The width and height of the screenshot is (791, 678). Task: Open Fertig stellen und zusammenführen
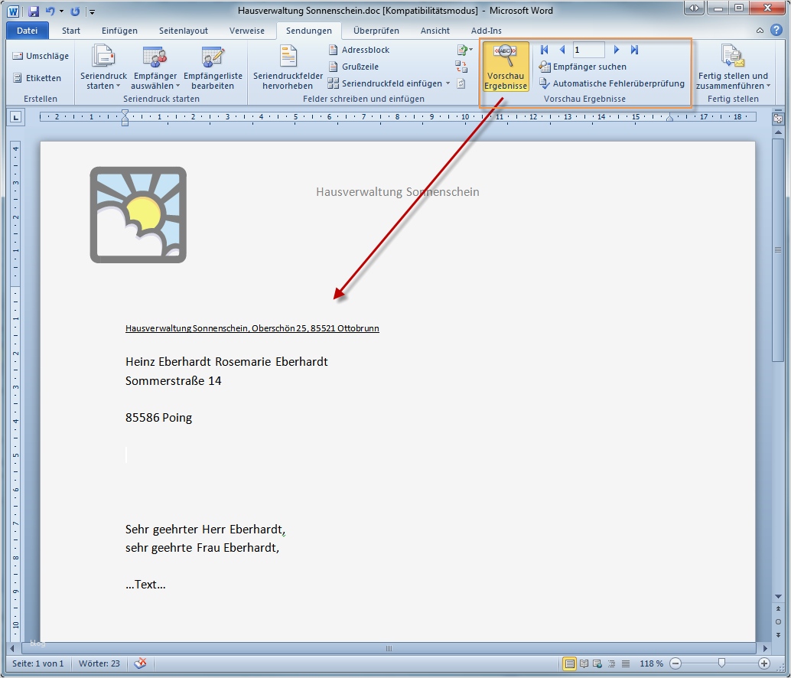[733, 67]
